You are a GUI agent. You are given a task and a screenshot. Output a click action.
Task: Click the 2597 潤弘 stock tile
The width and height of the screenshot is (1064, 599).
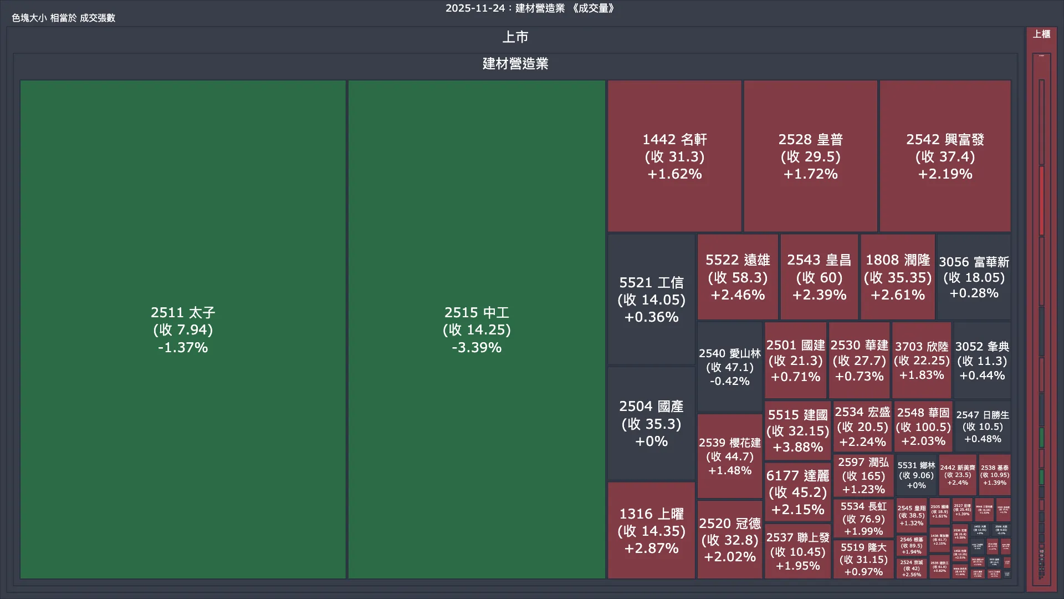click(863, 476)
